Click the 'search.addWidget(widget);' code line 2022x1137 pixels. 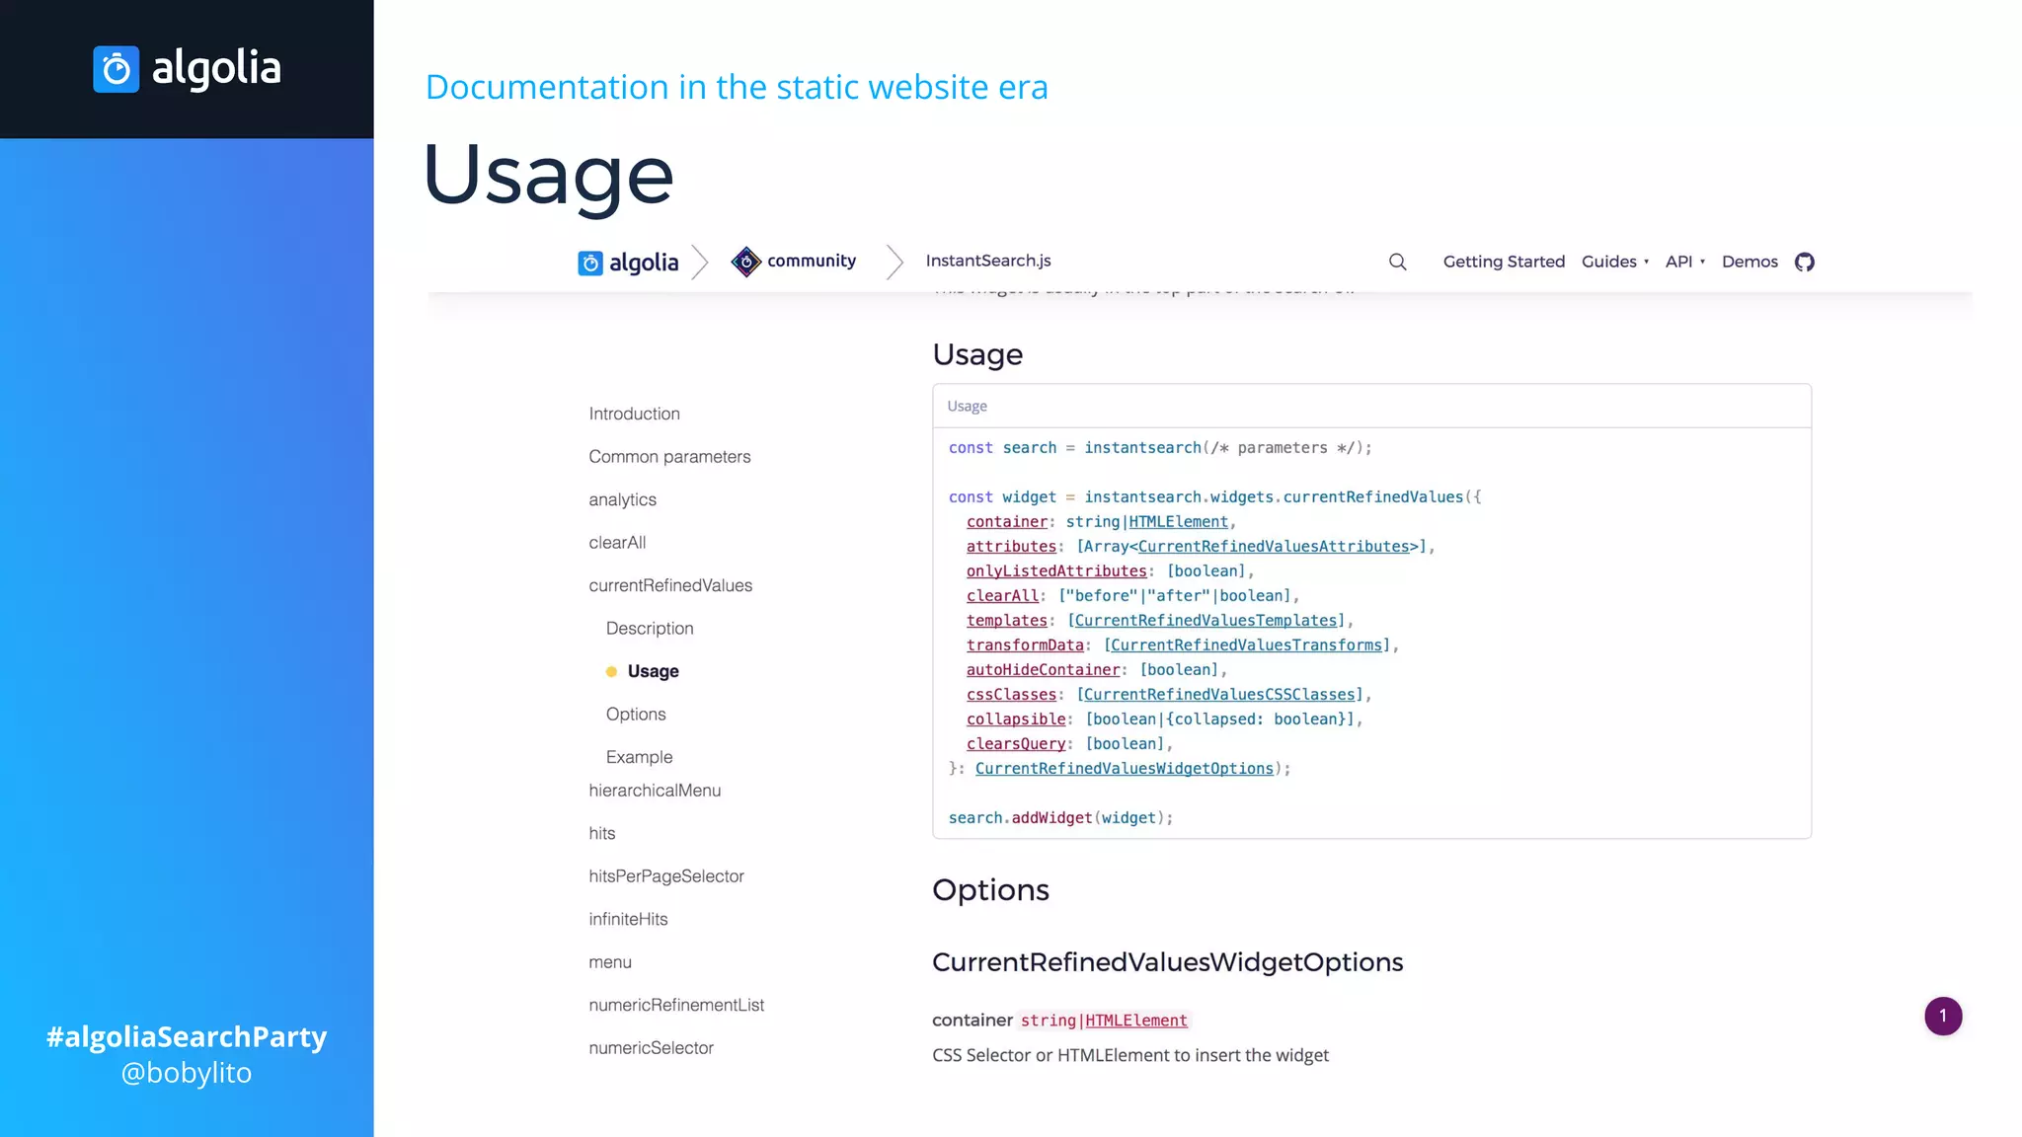tap(1060, 818)
